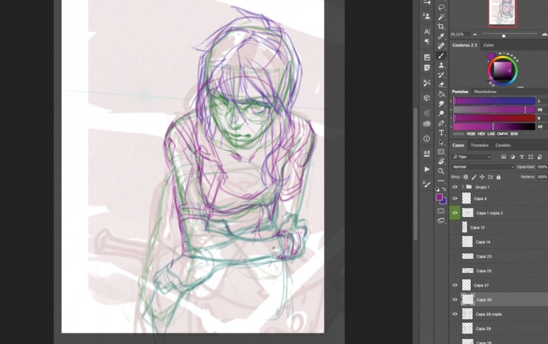548x344 pixels.
Task: Select the Type tool
Action: 441,132
